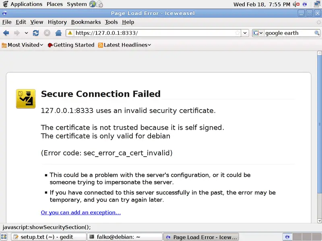Screen dimensions: 322x241
Task: Open Getting Started bookmark
Action: point(71,45)
